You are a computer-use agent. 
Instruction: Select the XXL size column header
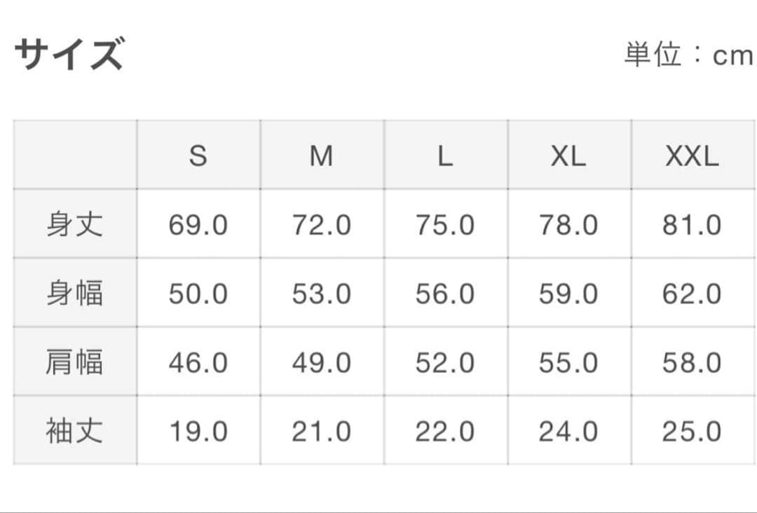(692, 156)
